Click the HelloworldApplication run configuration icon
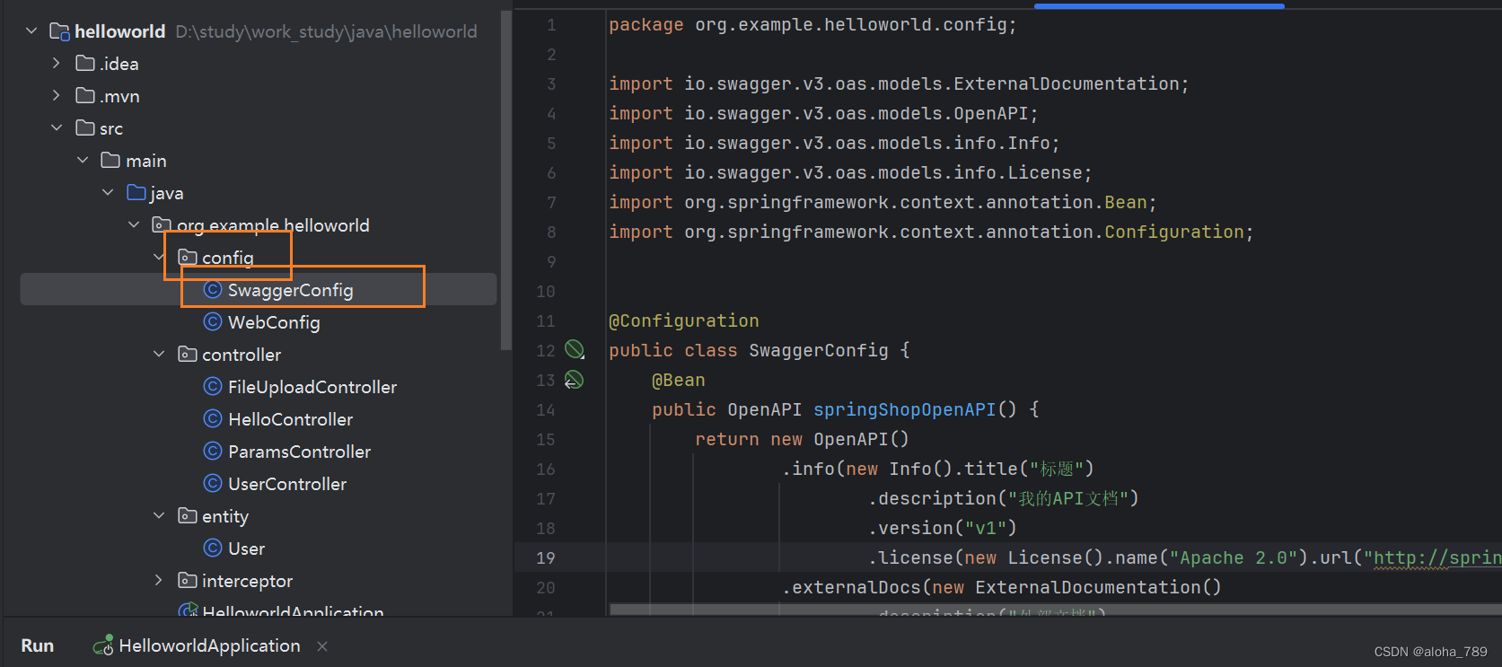This screenshot has width=1502, height=667. (103, 645)
